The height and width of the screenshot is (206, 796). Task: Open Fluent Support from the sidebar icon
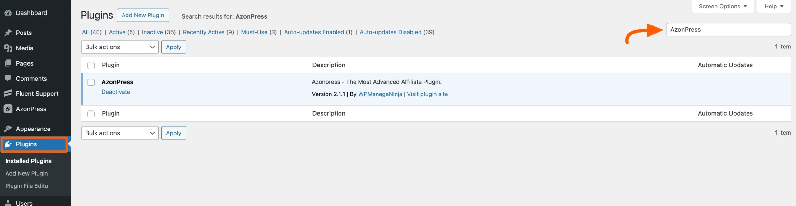pos(8,94)
